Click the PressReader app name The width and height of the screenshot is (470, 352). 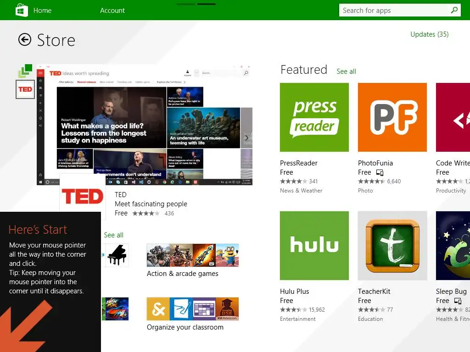[x=298, y=163]
